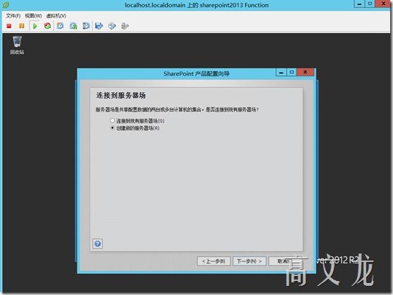Screen dimensions: 393x295
Task: Maximize the SharePoint 产品配置向导 dialog
Action: 292,72
